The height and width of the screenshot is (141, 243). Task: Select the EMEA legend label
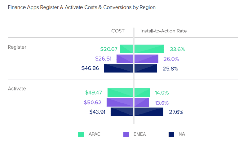[140, 134]
